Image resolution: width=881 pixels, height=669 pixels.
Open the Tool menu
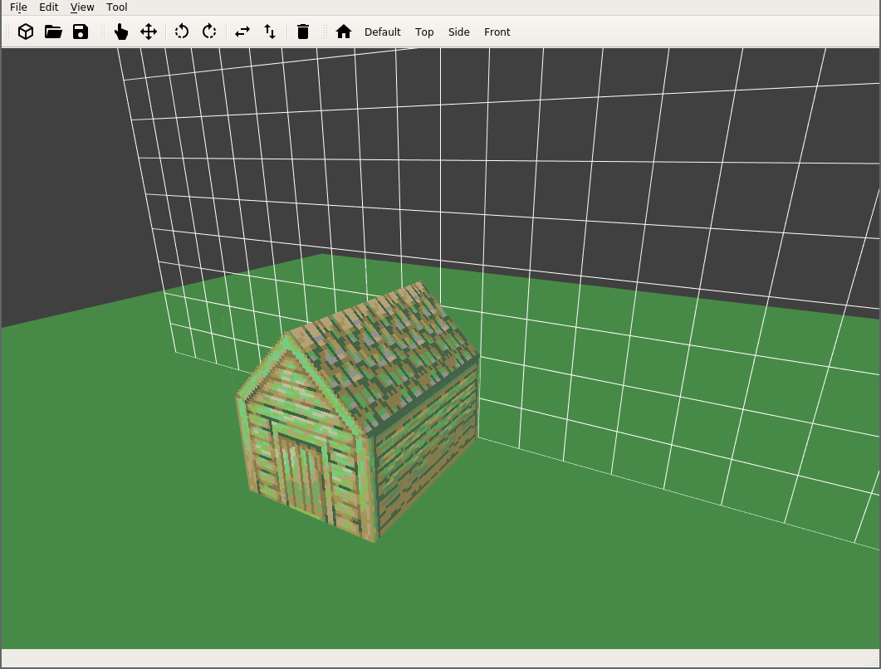(x=117, y=7)
